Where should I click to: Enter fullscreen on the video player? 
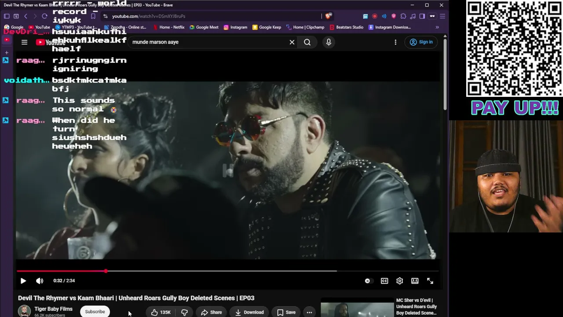coord(430,281)
